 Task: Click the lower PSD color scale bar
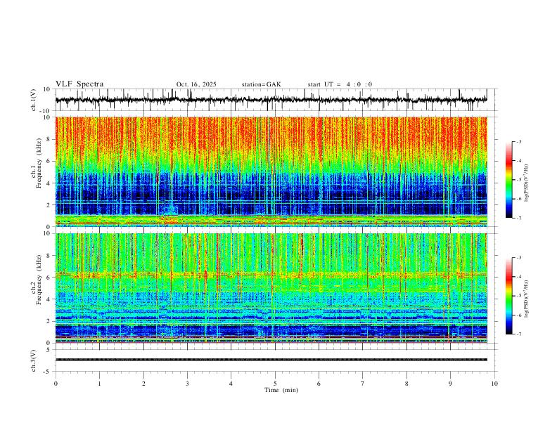(x=508, y=296)
